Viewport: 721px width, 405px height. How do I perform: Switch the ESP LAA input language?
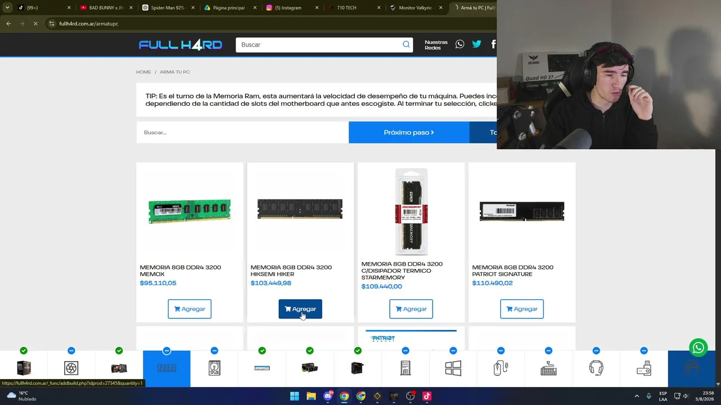pos(663,396)
